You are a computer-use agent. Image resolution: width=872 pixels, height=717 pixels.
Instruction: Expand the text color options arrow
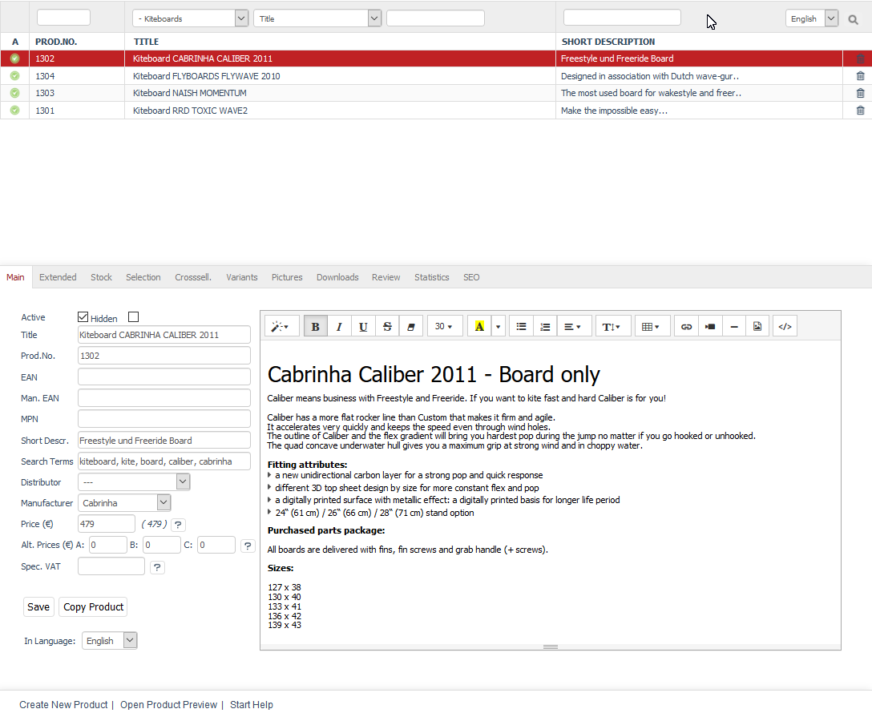pyautogui.click(x=499, y=326)
